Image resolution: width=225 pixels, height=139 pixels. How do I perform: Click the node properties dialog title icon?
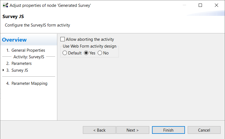tap(5, 5)
